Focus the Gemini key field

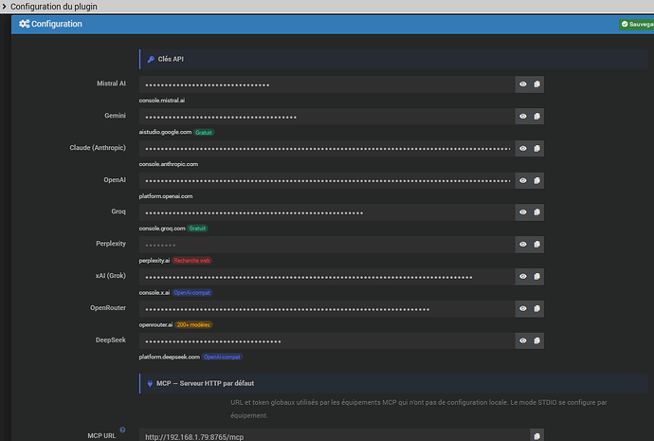tap(327, 117)
